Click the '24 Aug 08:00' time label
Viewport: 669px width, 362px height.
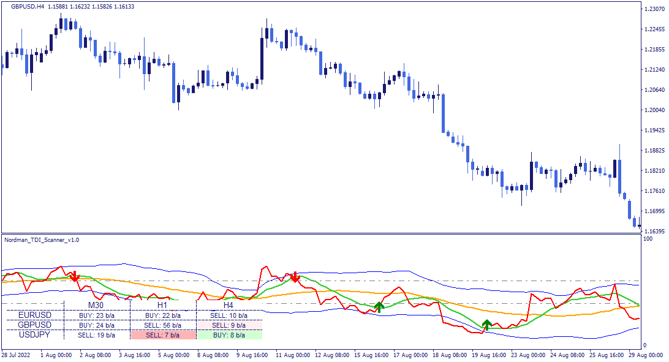(567, 355)
